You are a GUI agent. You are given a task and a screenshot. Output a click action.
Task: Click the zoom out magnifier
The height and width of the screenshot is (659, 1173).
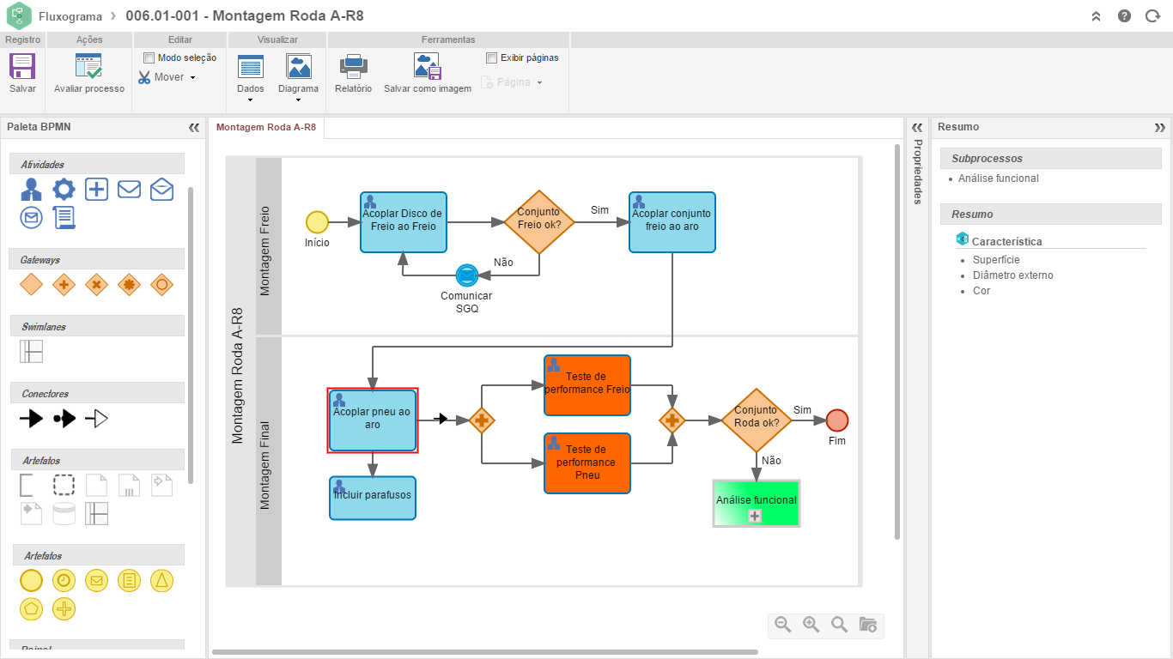(x=782, y=625)
